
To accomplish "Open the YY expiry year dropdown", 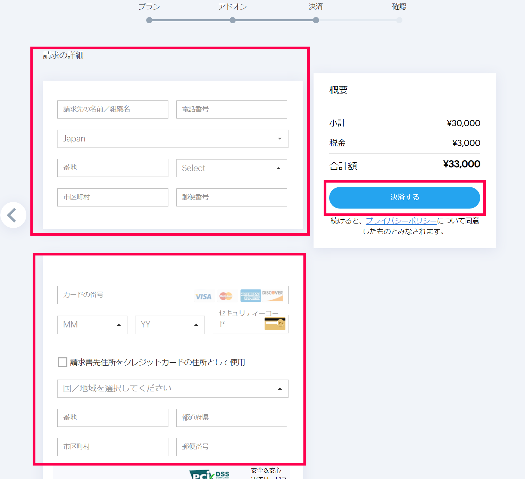I will tap(170, 325).
